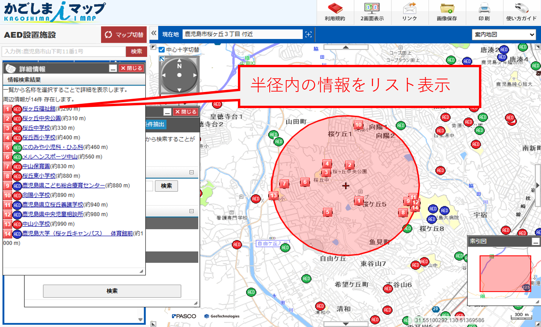Minimize the 索引図 index map panel
This screenshot has width=541, height=327.
(x=536, y=241)
